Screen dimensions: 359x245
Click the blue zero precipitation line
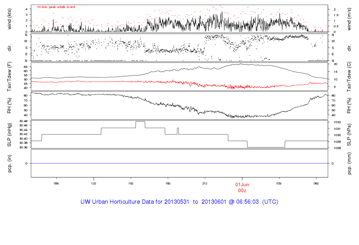click(179, 163)
